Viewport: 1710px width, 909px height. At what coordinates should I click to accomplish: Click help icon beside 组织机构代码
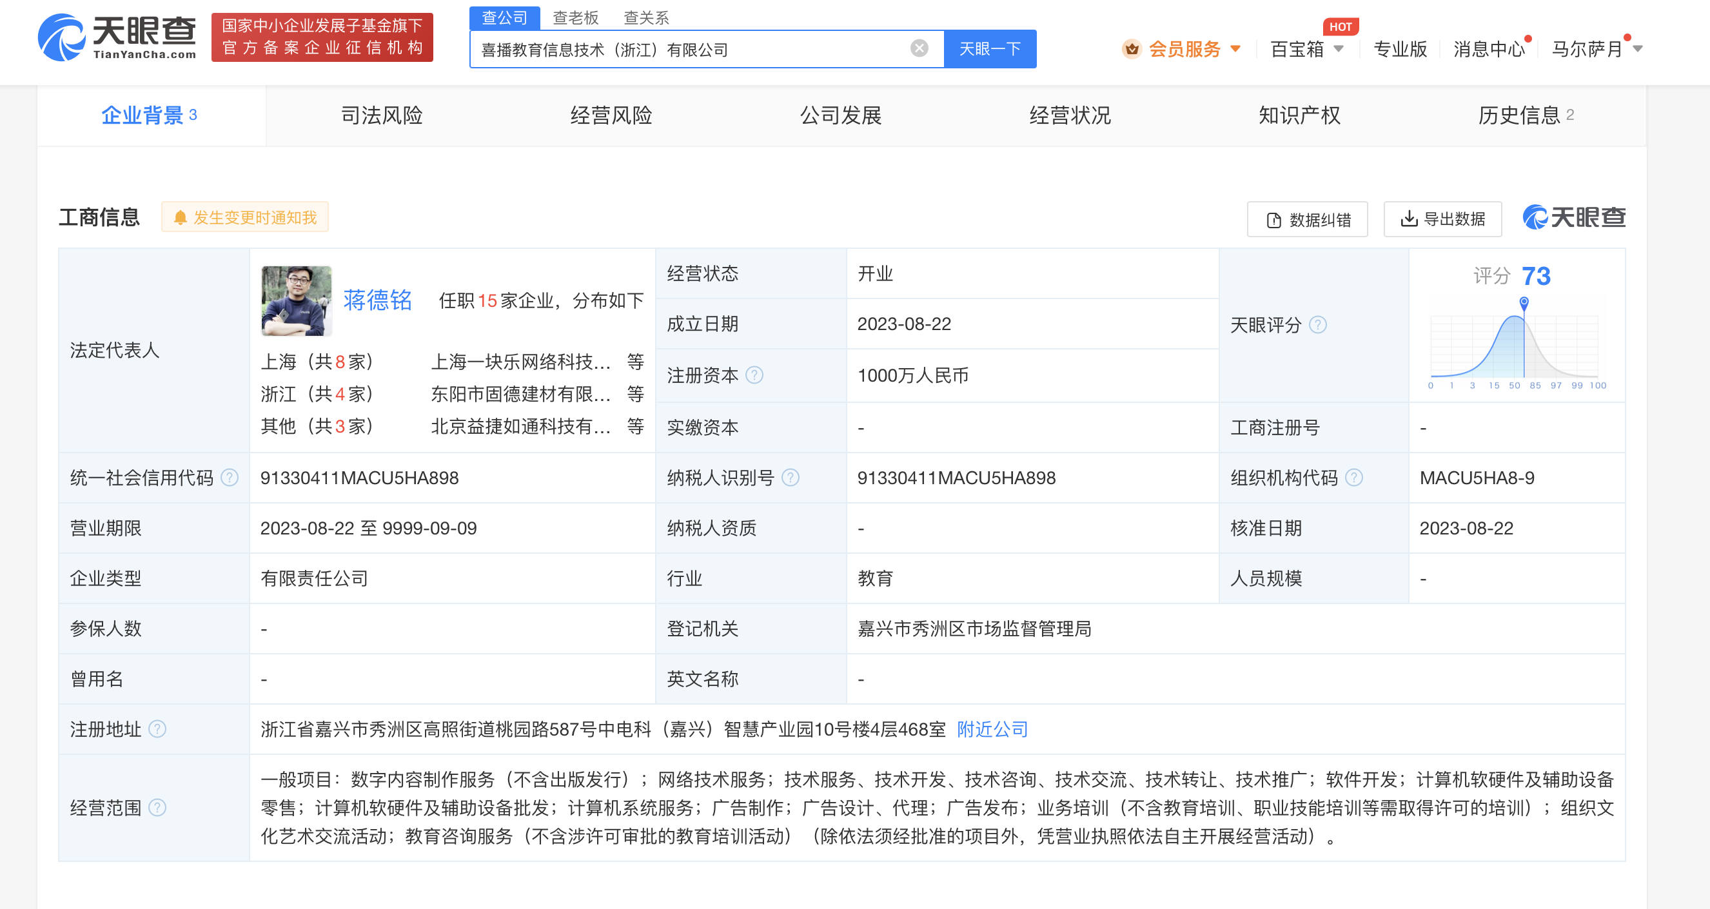pyautogui.click(x=1353, y=478)
